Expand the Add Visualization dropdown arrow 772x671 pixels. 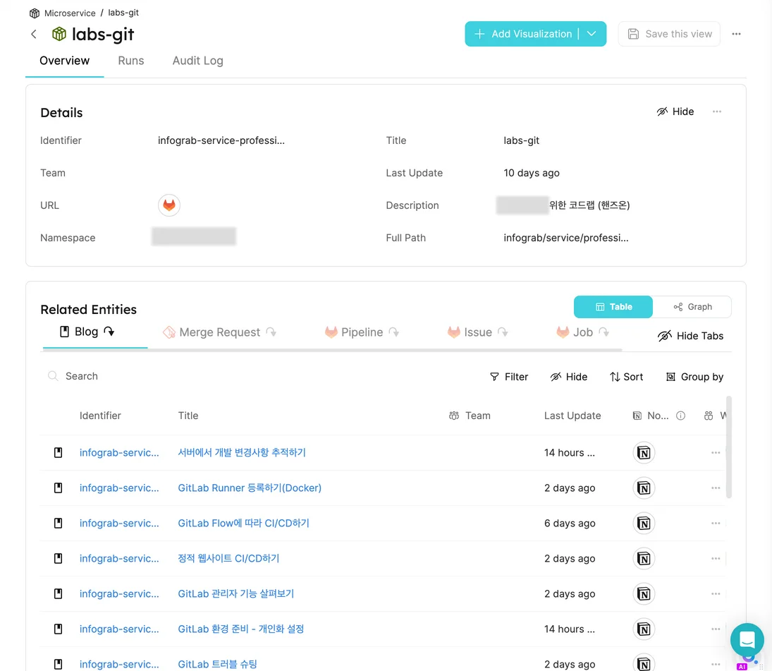[x=592, y=34]
